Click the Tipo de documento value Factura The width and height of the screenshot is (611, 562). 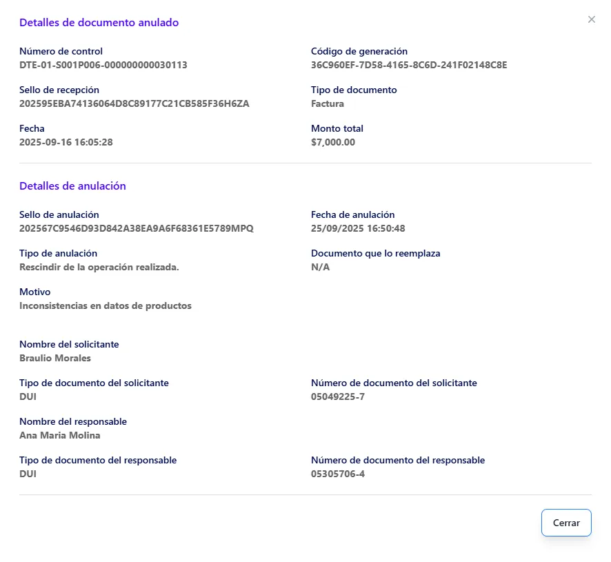pos(325,103)
